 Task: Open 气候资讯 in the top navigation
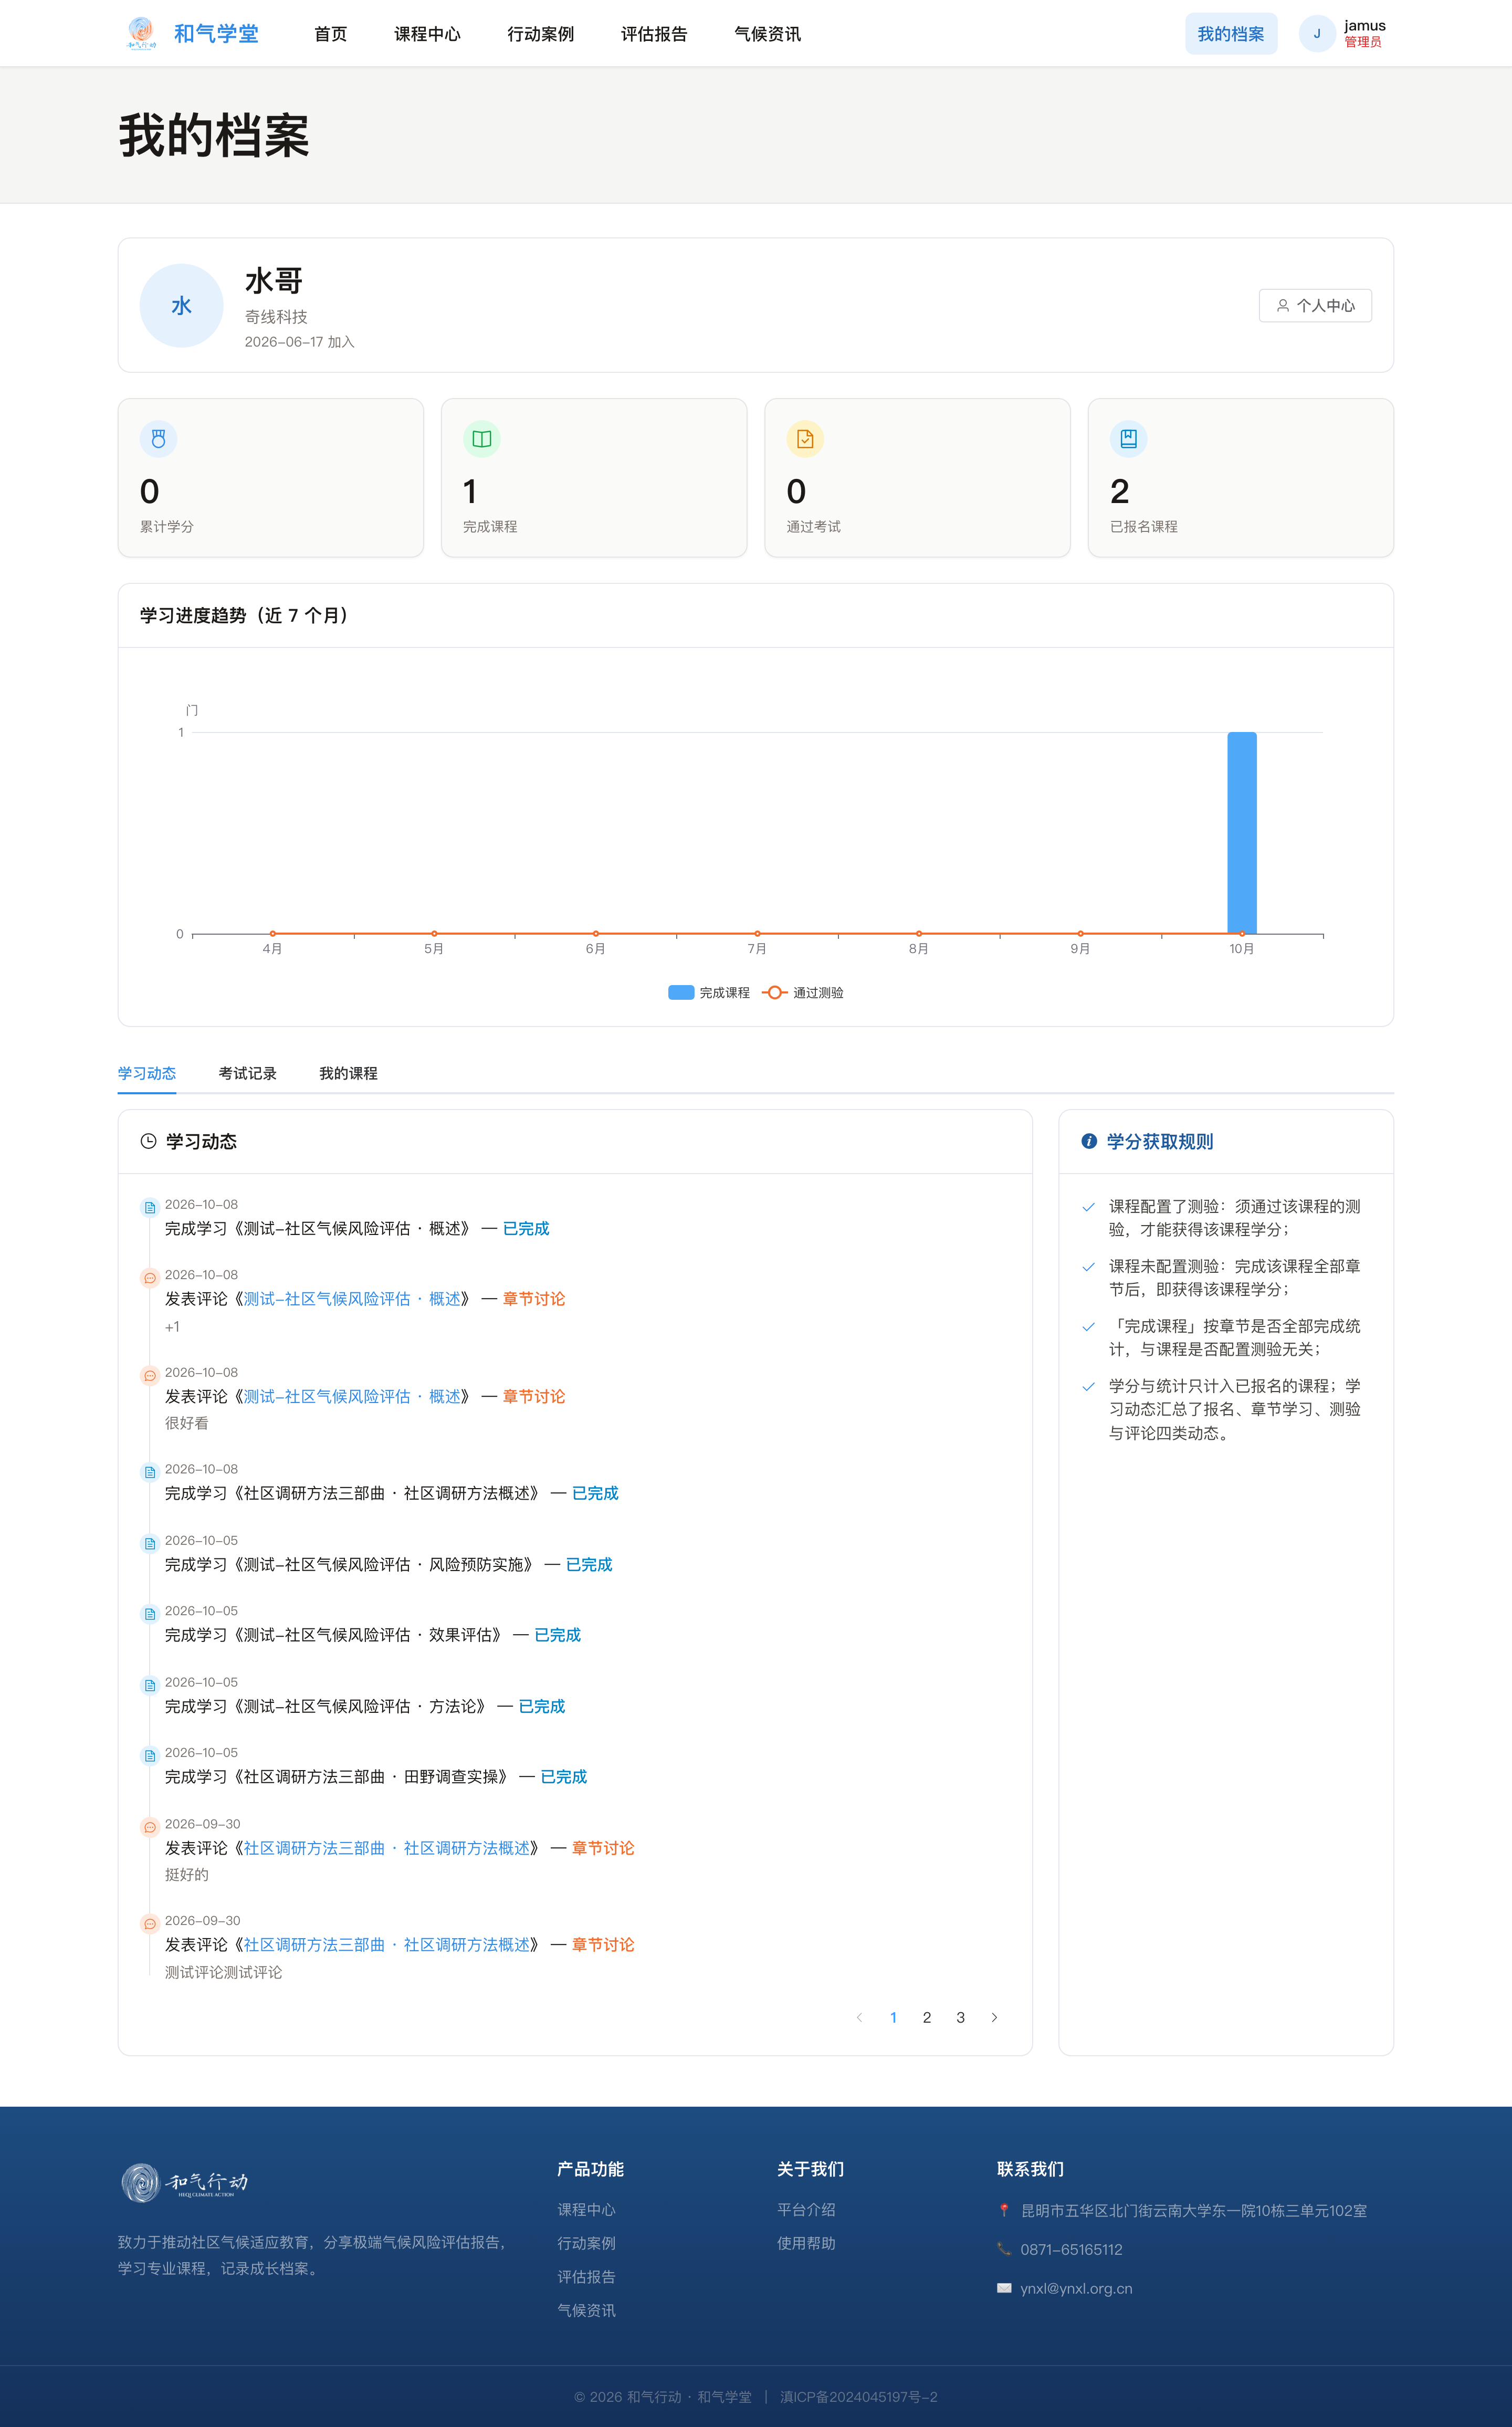pyautogui.click(x=767, y=34)
